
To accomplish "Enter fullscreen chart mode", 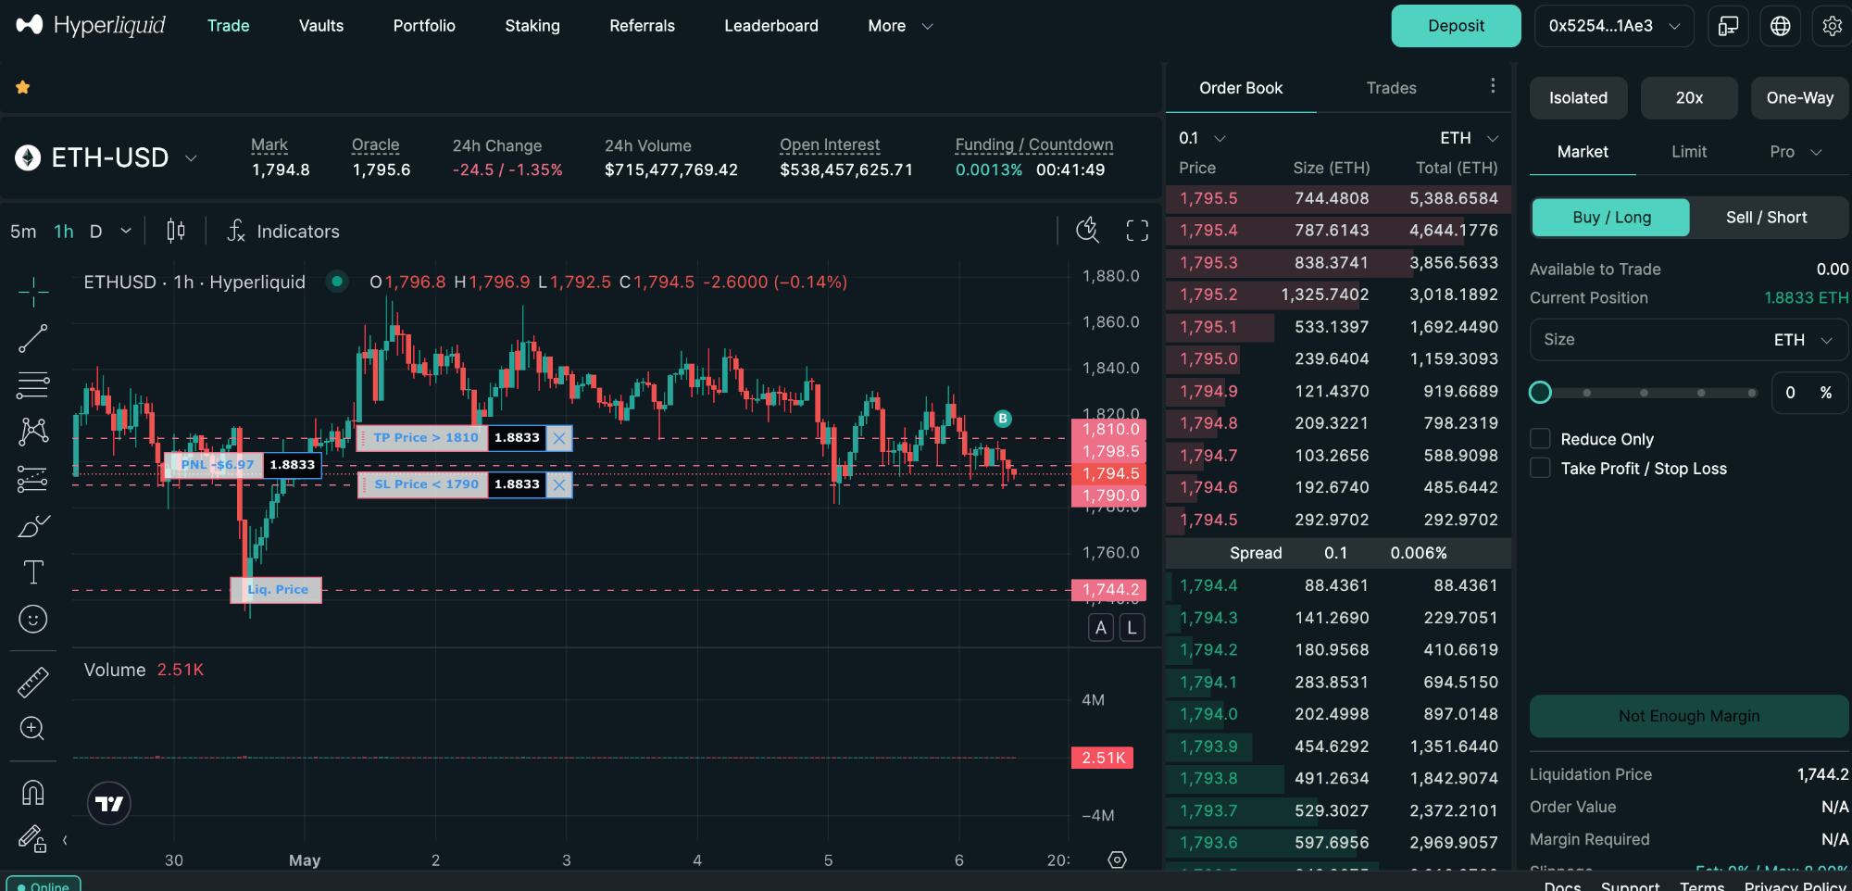I will (x=1137, y=230).
